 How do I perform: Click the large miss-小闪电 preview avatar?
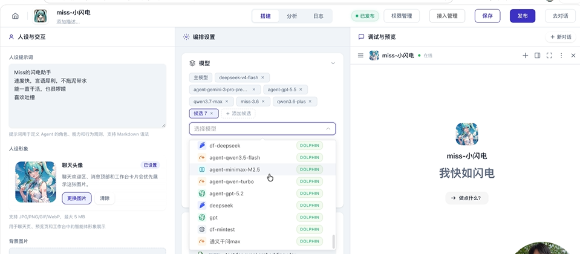pyautogui.click(x=467, y=134)
